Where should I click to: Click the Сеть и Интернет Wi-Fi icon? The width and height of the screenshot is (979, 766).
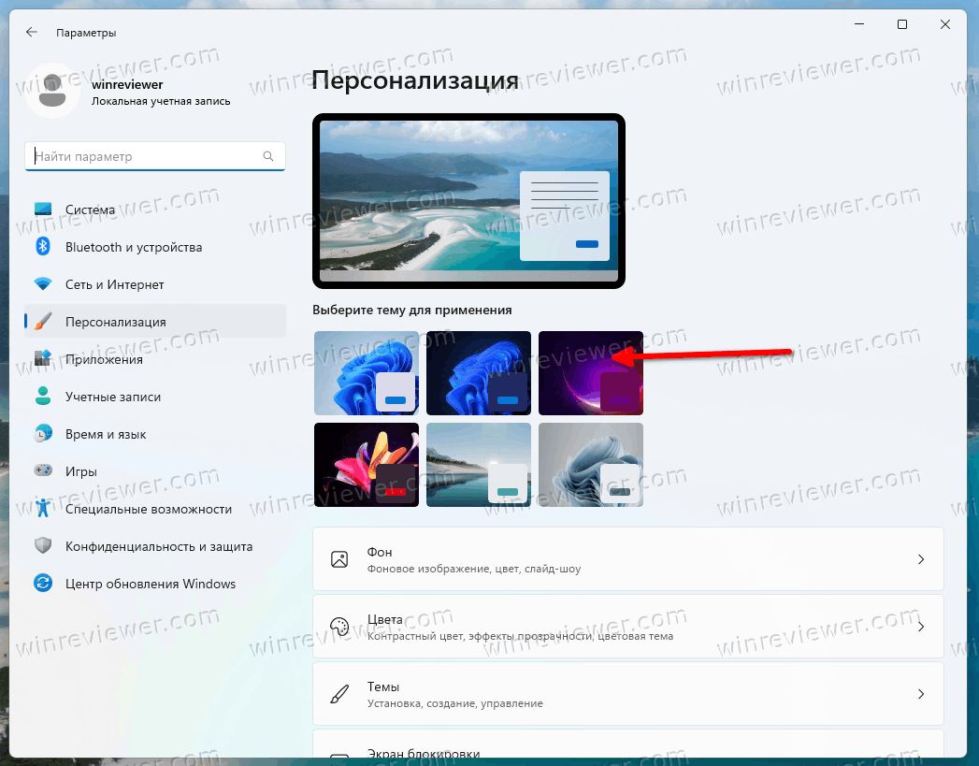pos(43,284)
